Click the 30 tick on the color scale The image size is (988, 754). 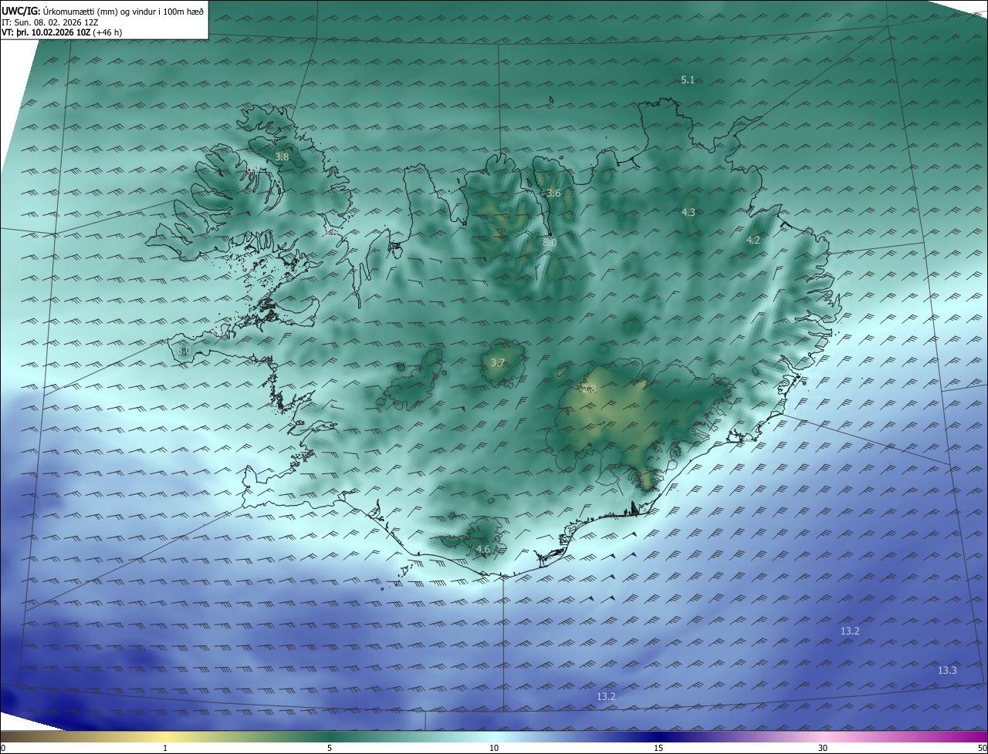pyautogui.click(x=823, y=748)
